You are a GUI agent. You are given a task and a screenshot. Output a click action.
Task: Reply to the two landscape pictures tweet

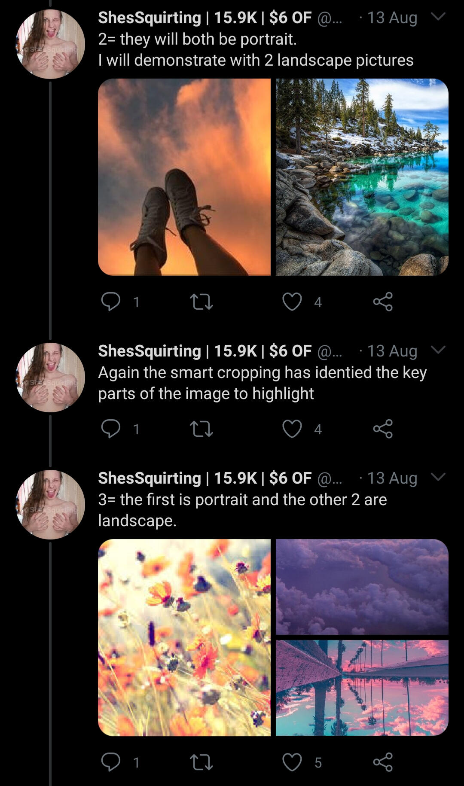click(111, 302)
